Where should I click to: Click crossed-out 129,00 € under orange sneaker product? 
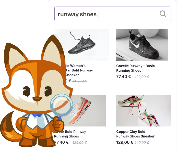79,143
